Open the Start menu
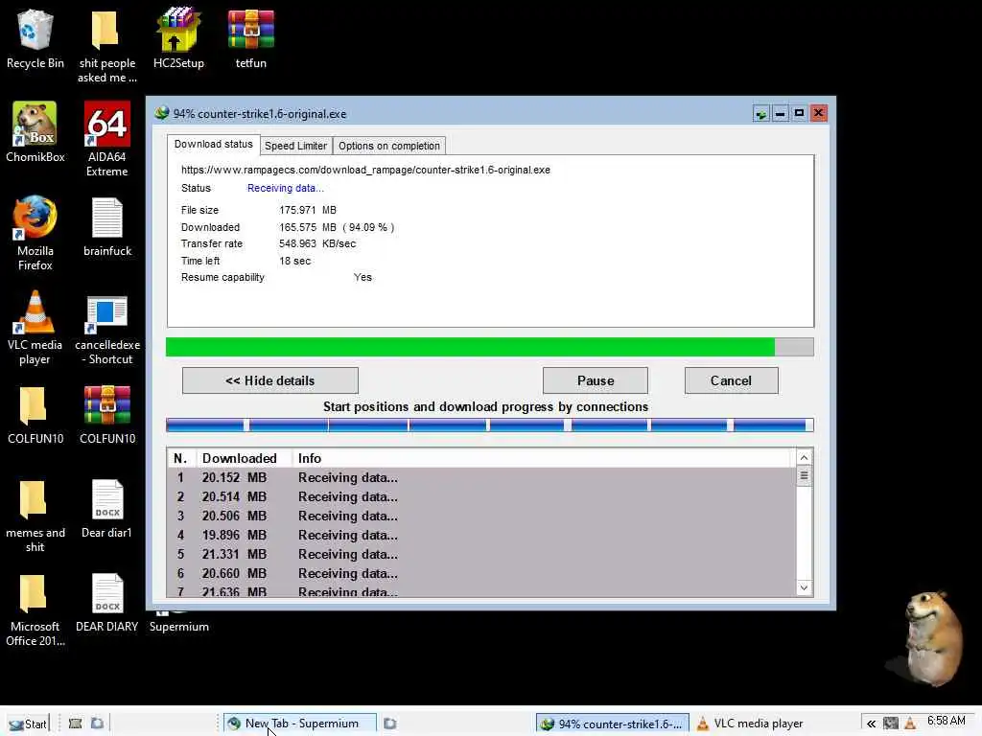The width and height of the screenshot is (982, 736). 28,724
